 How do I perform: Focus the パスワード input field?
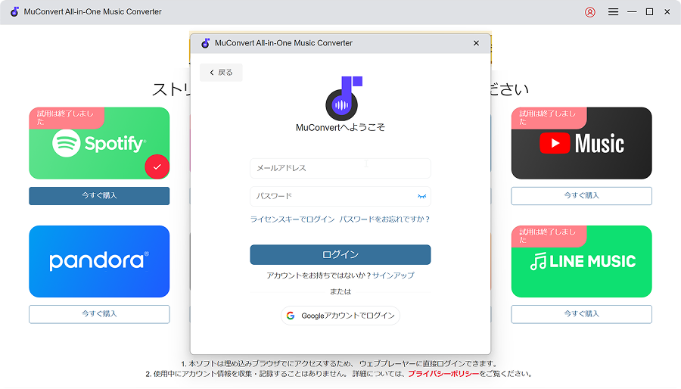[x=340, y=196]
